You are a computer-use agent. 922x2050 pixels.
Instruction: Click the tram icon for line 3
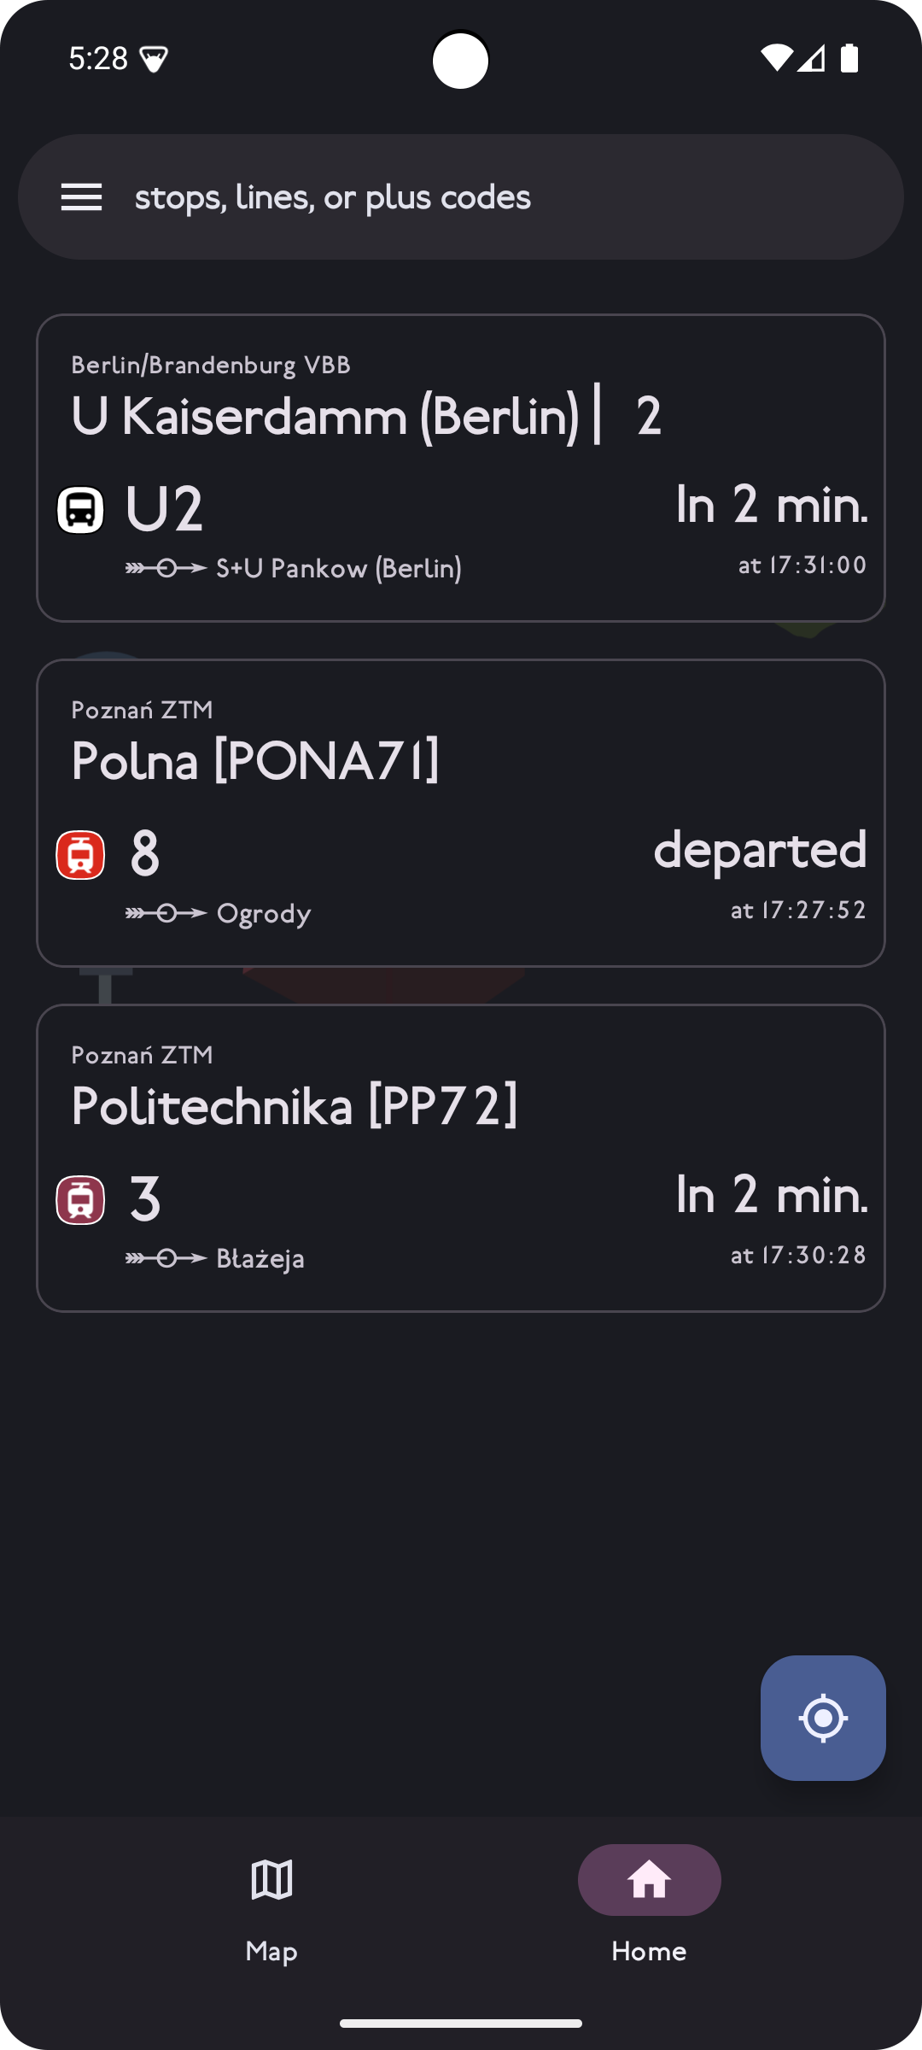coord(80,1200)
